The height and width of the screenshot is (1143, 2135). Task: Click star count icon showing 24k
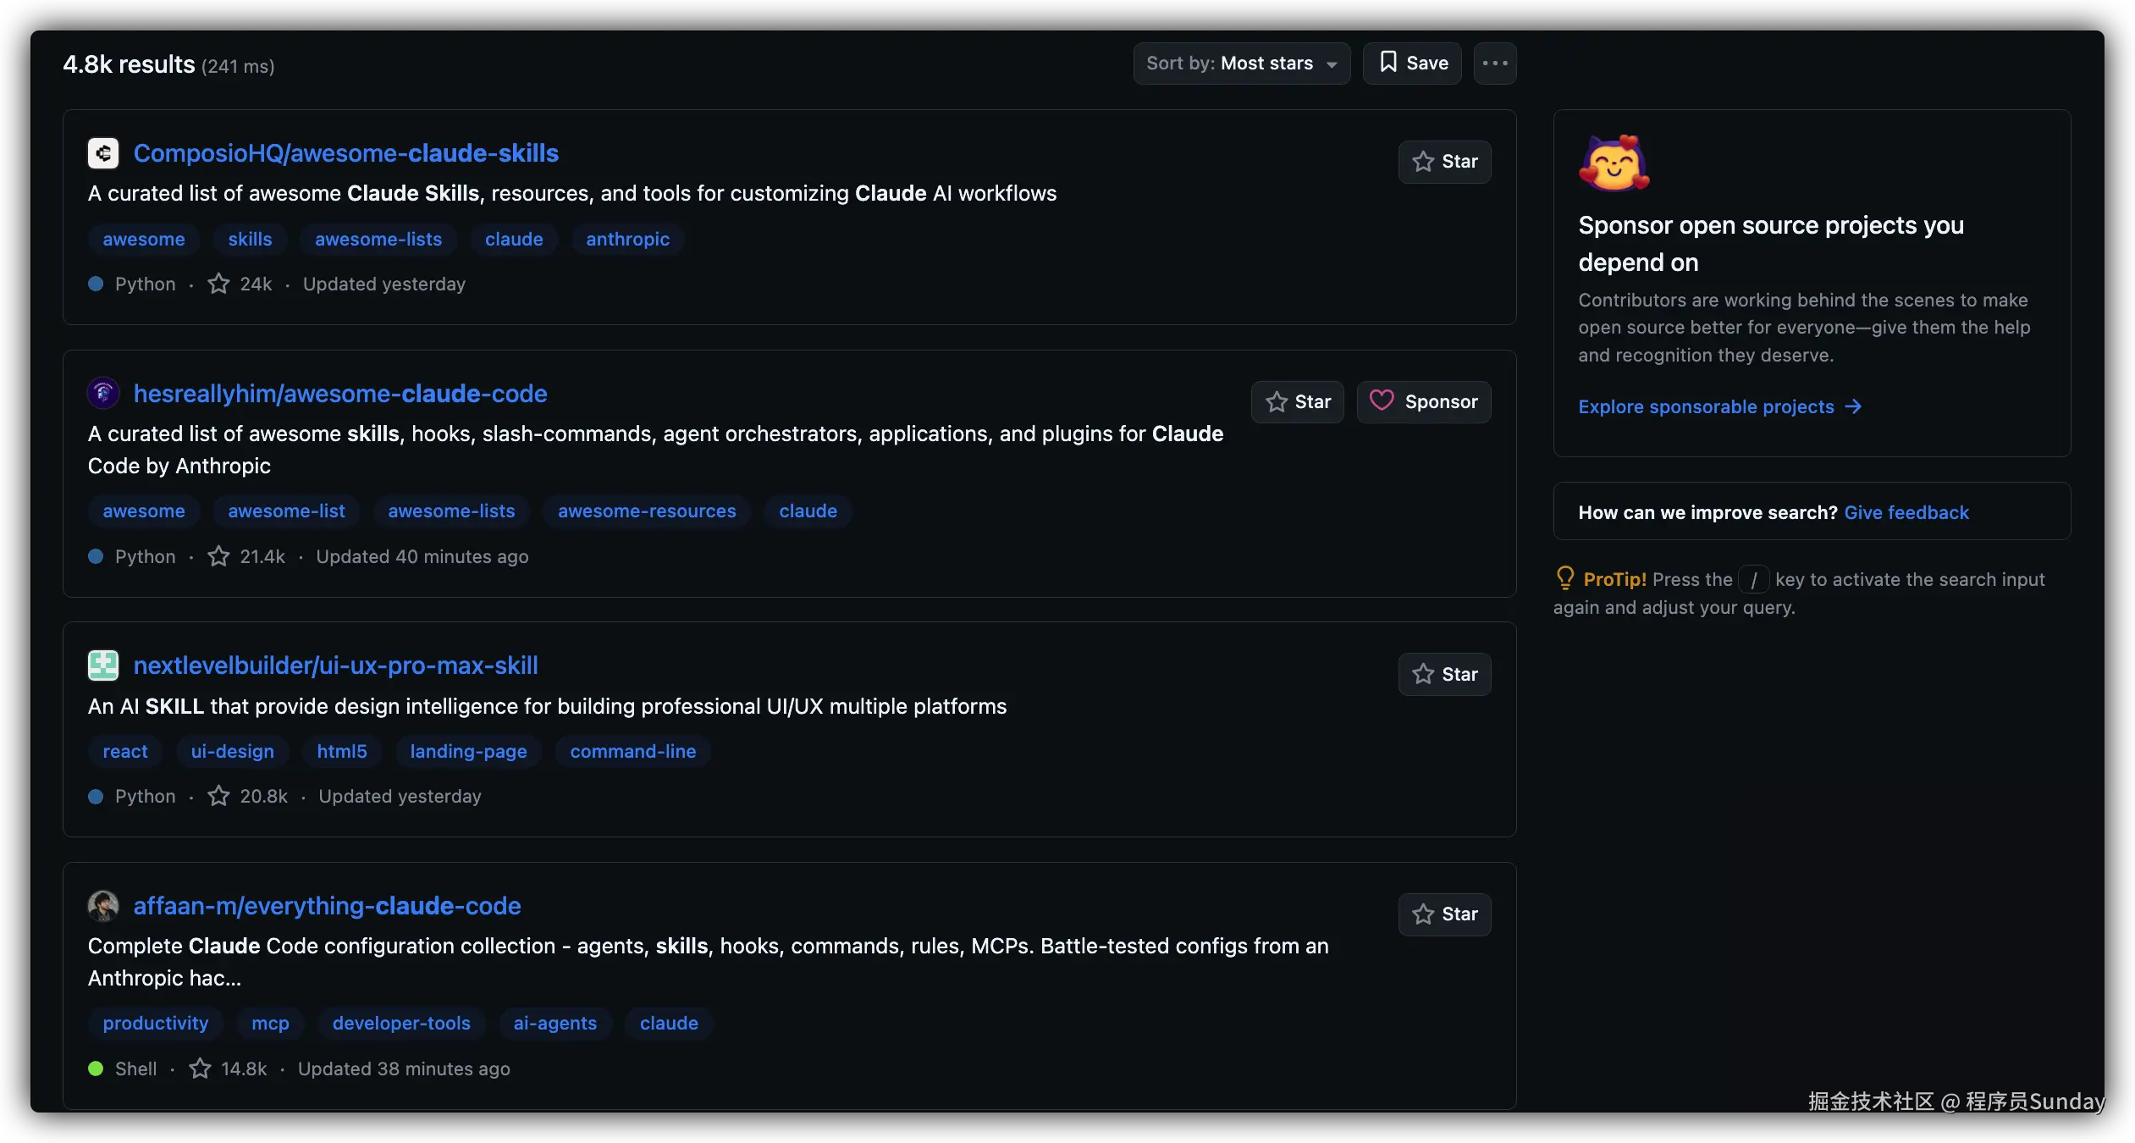218,284
